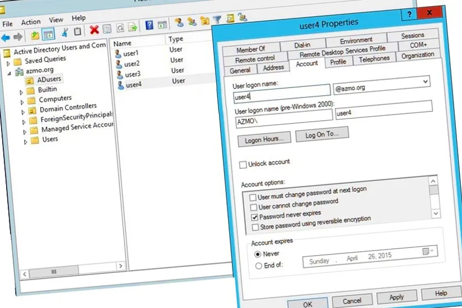Open the Action menu

tap(31, 22)
